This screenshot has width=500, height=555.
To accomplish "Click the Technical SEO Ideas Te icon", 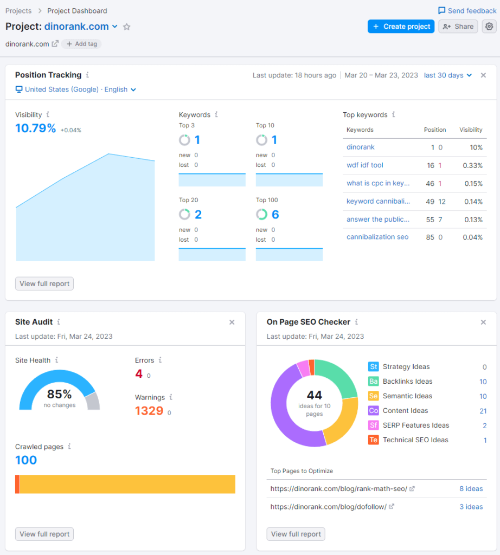I will [373, 440].
